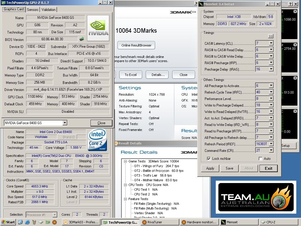Click the orange gear quick launch icon
Image resolution: width=301 pixels, height=226 pixels.
point(54,222)
